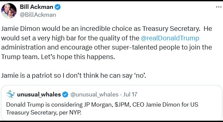Click the Bill Ackman display name
This screenshot has width=223, height=122.
coord(37,7)
